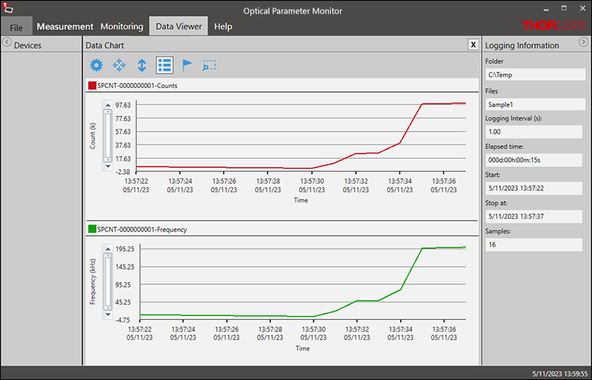Open the Help menu
Viewport: 592px width, 380px height.
[223, 27]
